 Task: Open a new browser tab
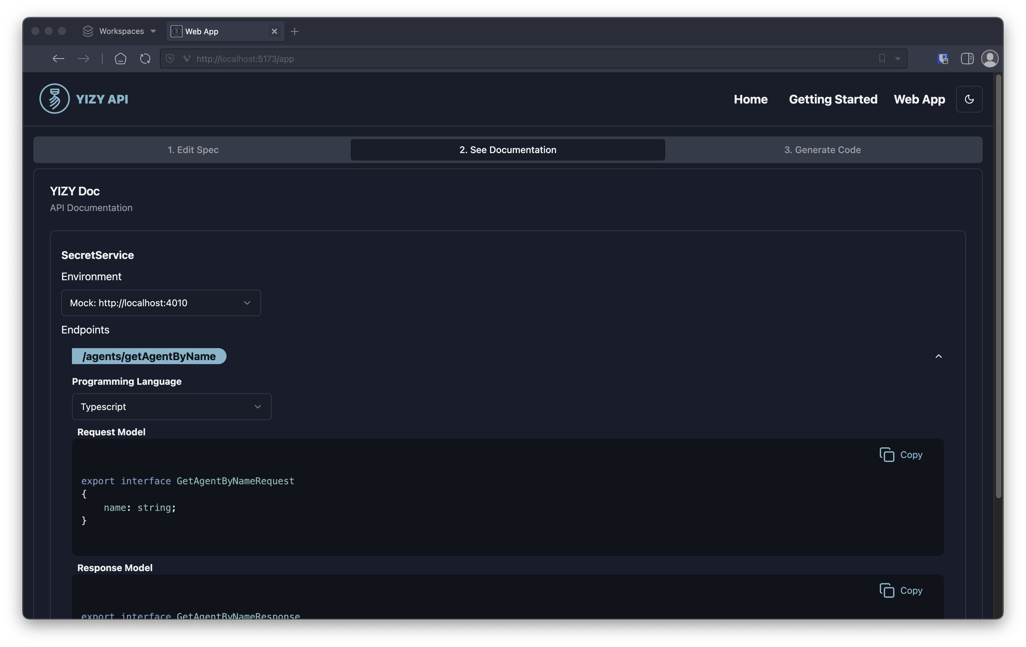coord(294,31)
